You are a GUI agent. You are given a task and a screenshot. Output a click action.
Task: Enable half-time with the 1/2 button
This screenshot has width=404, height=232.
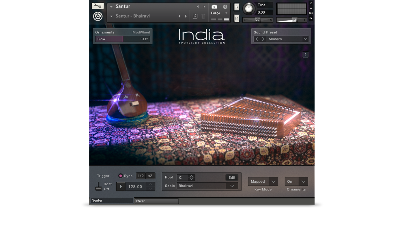coord(141,176)
